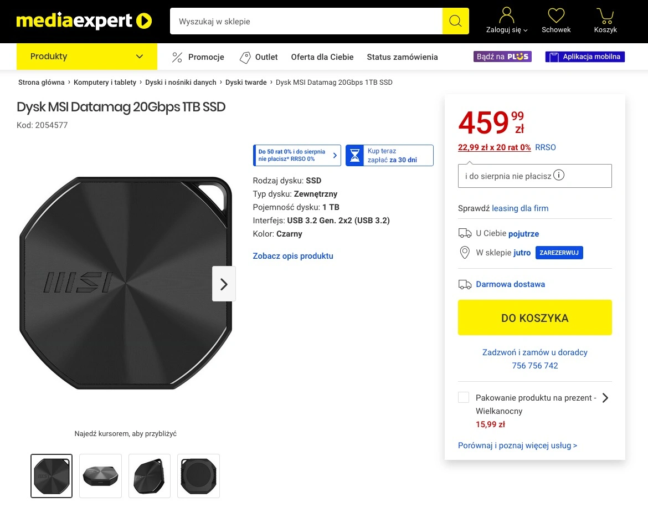Click the ZAREZERWUJ button

click(559, 253)
